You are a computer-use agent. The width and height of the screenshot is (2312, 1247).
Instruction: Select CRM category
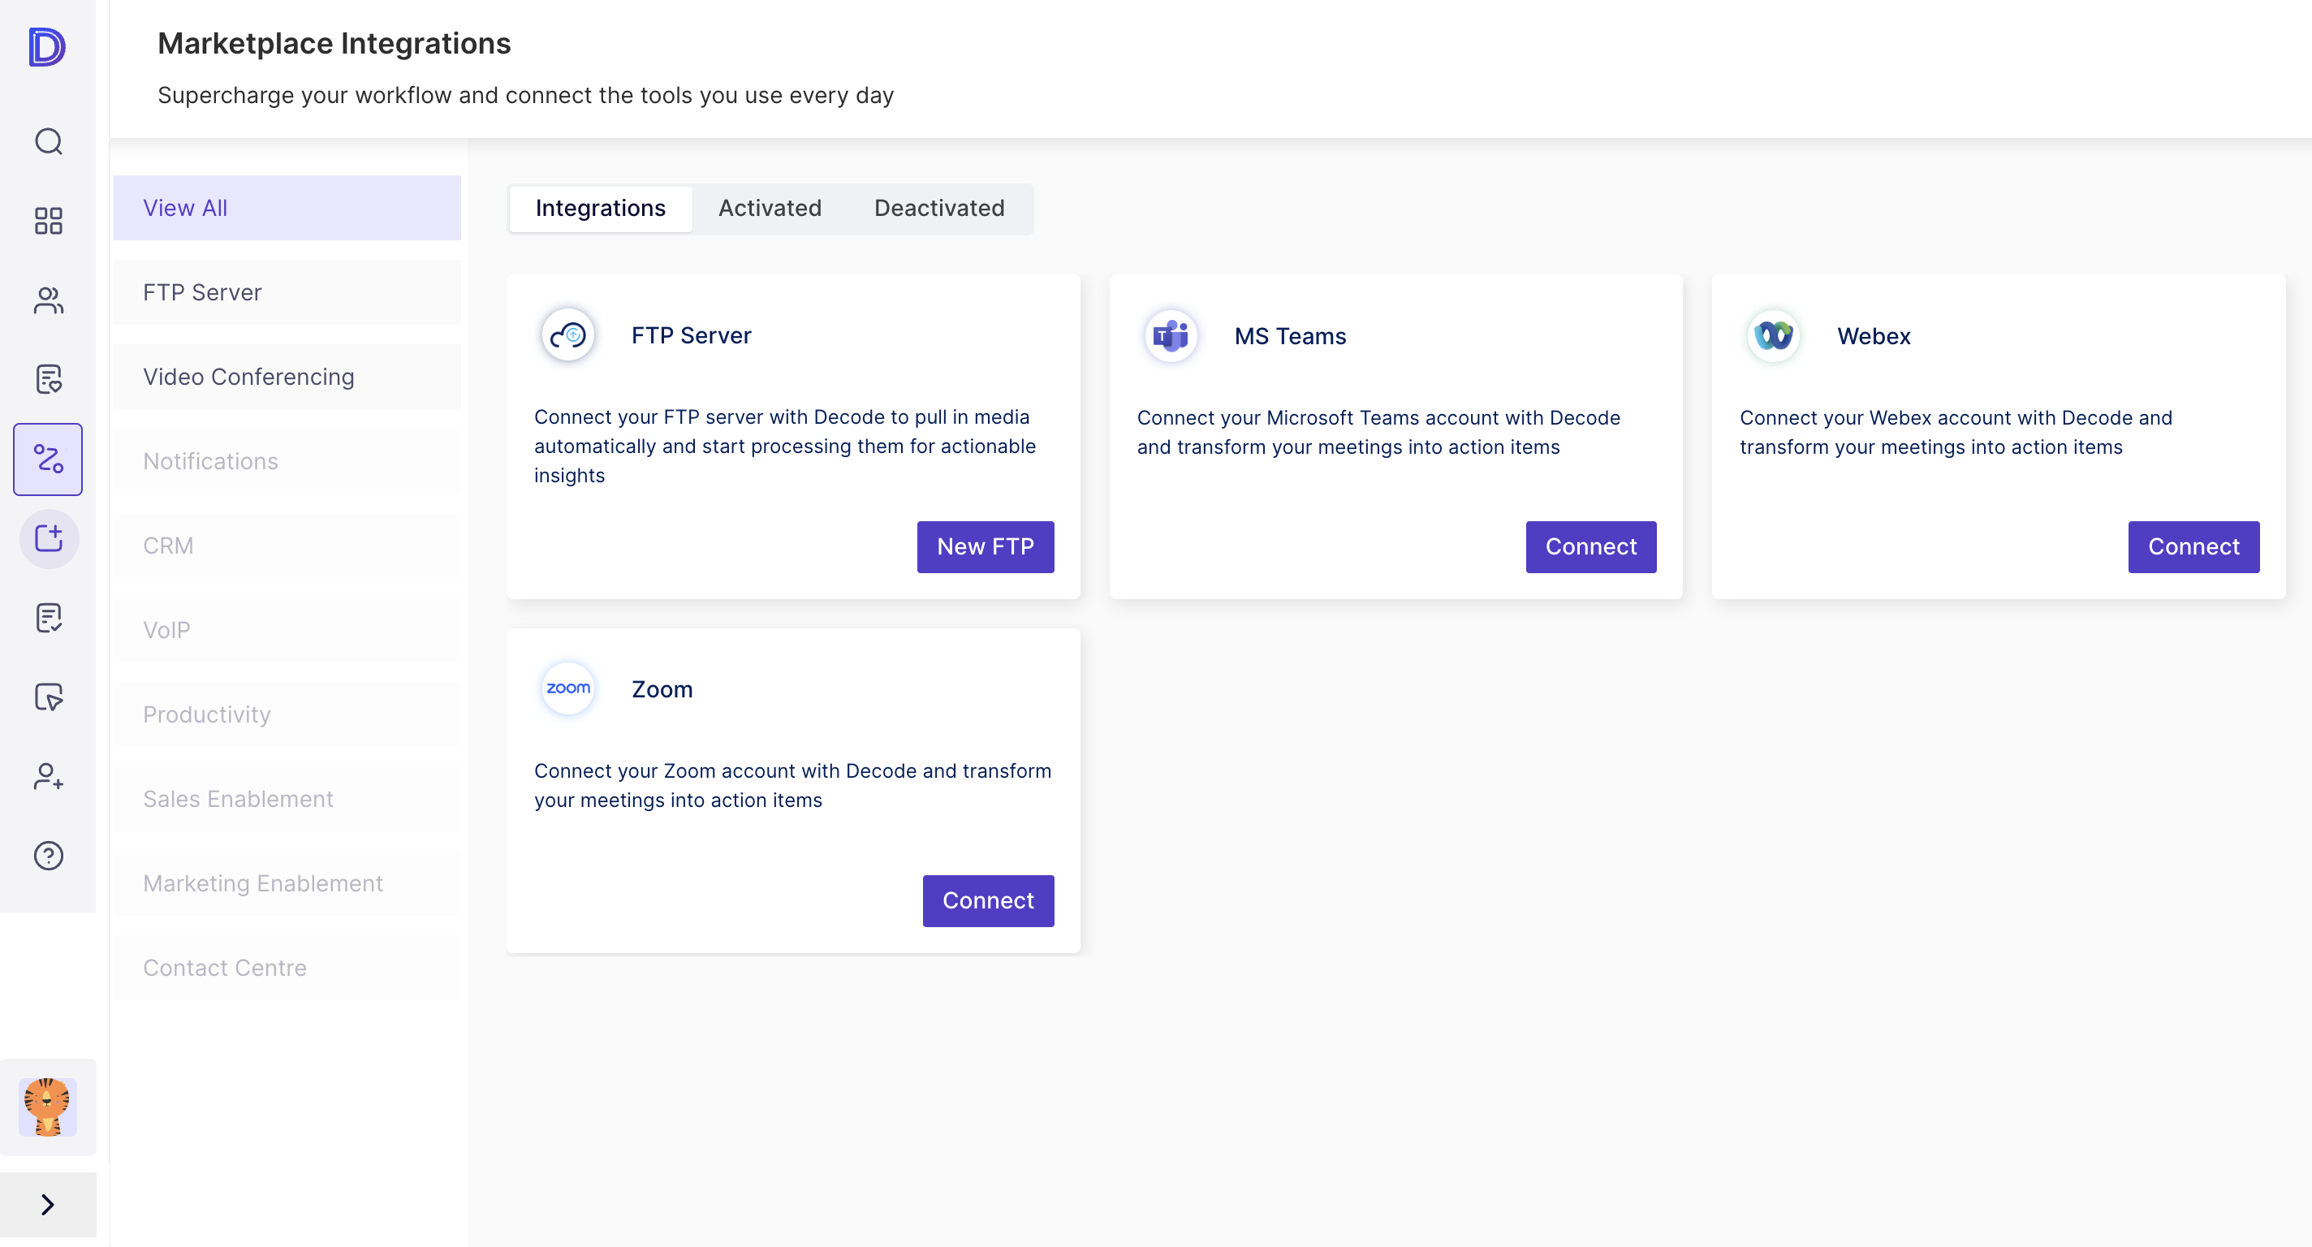[287, 546]
